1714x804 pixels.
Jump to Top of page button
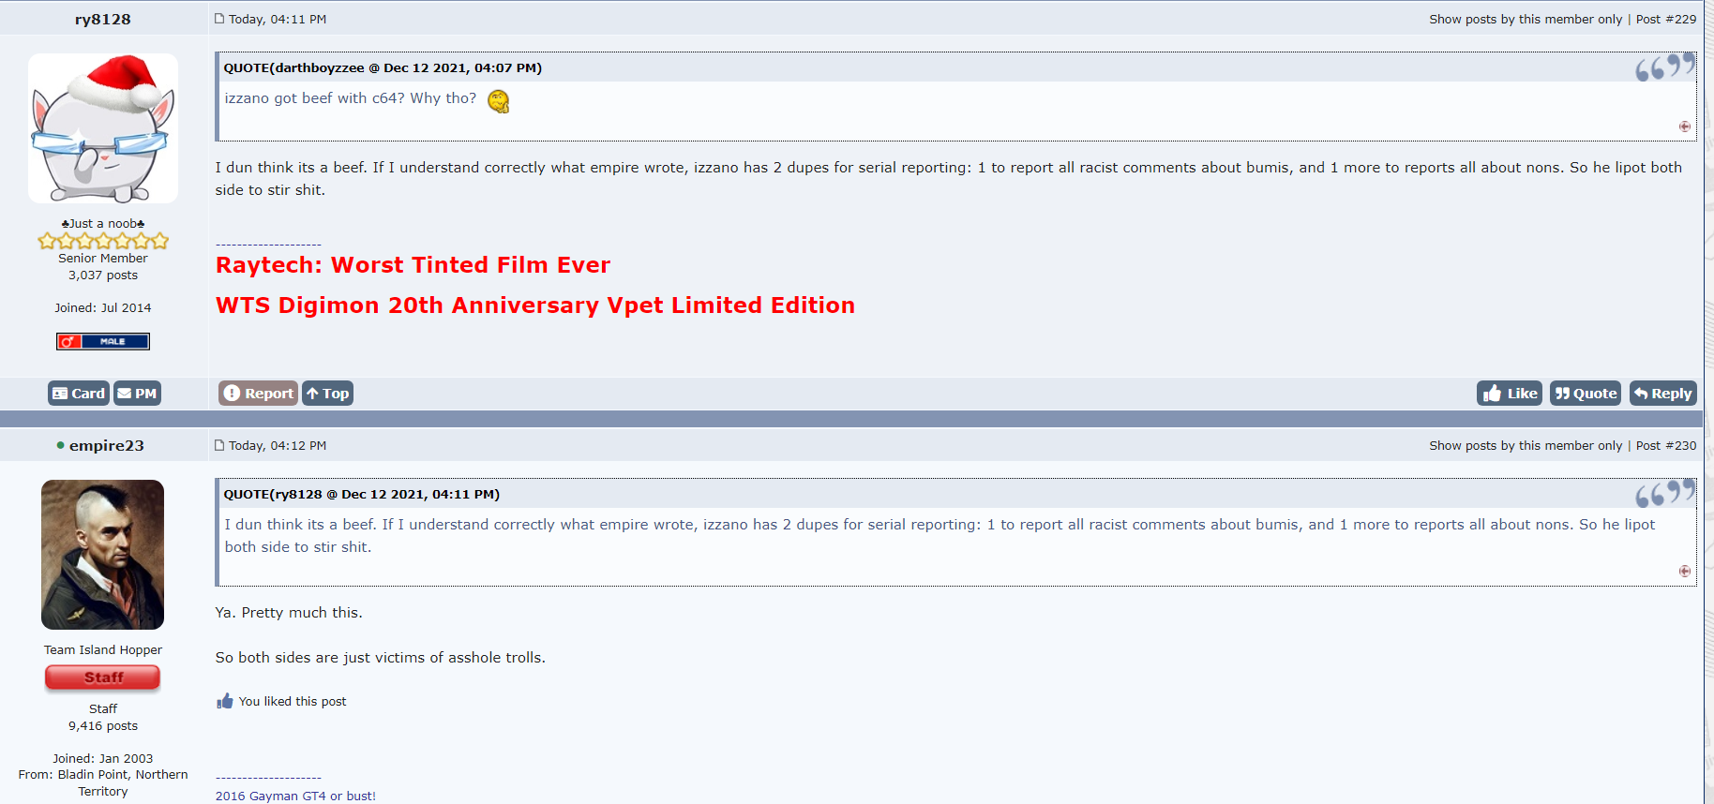pos(327,394)
